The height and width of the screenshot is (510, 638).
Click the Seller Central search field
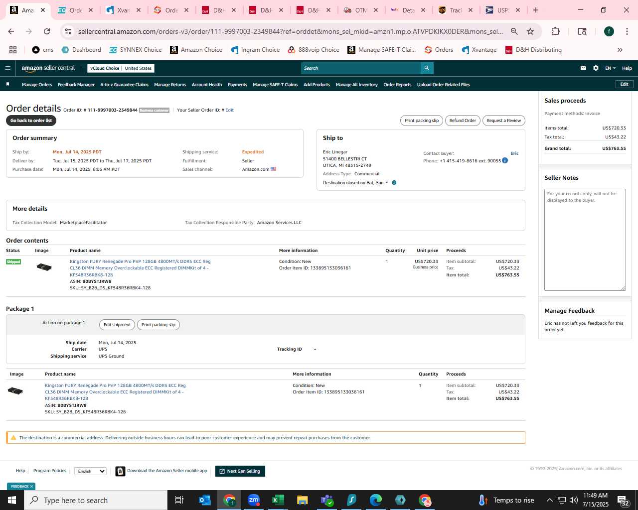pos(361,68)
